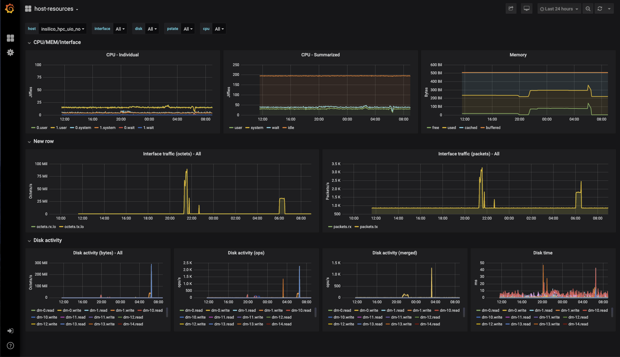Open the Disk time panel title menu

543,253
